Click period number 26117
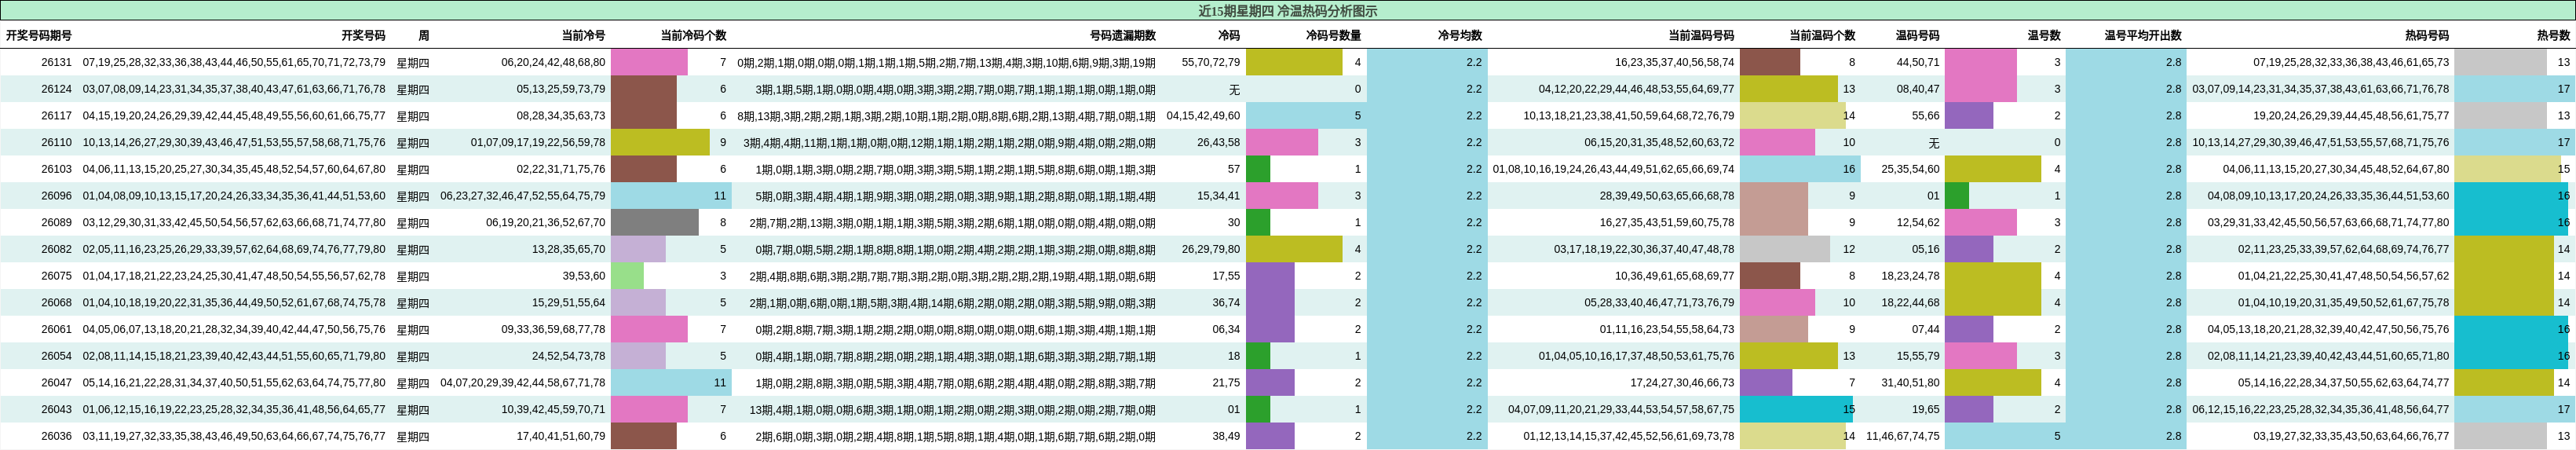Screen dimensions: 2576x450 click(56, 116)
